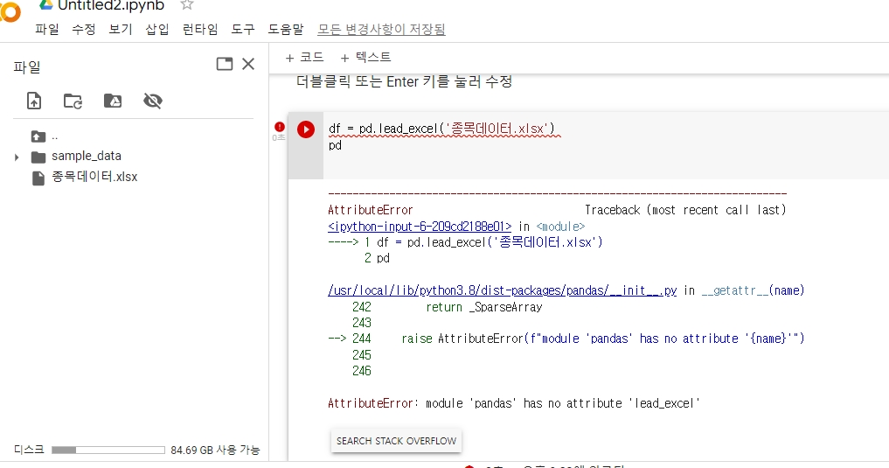Select the sample_data folder
Viewport: 889px width, 468px height.
click(x=87, y=156)
